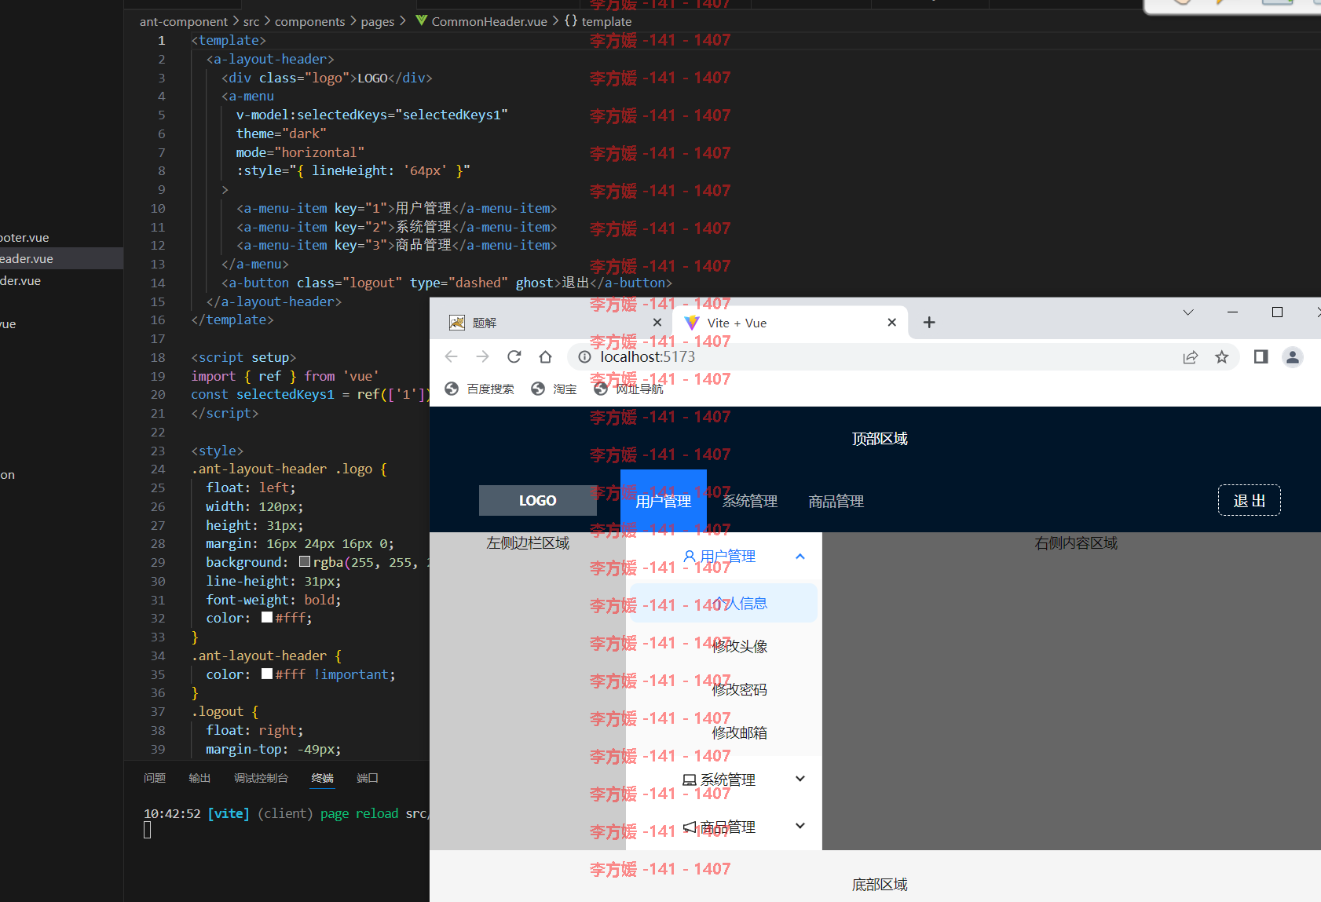This screenshot has height=902, width=1321.
Task: Open a new browser tab
Action: pos(929,322)
